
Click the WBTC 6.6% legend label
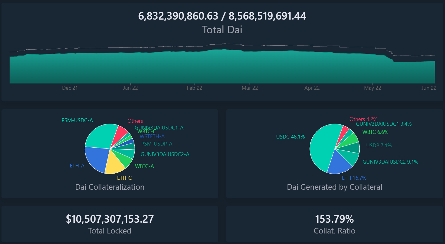pos(375,132)
